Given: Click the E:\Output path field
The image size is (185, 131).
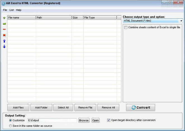Looking at the screenshot, I should (52, 120).
